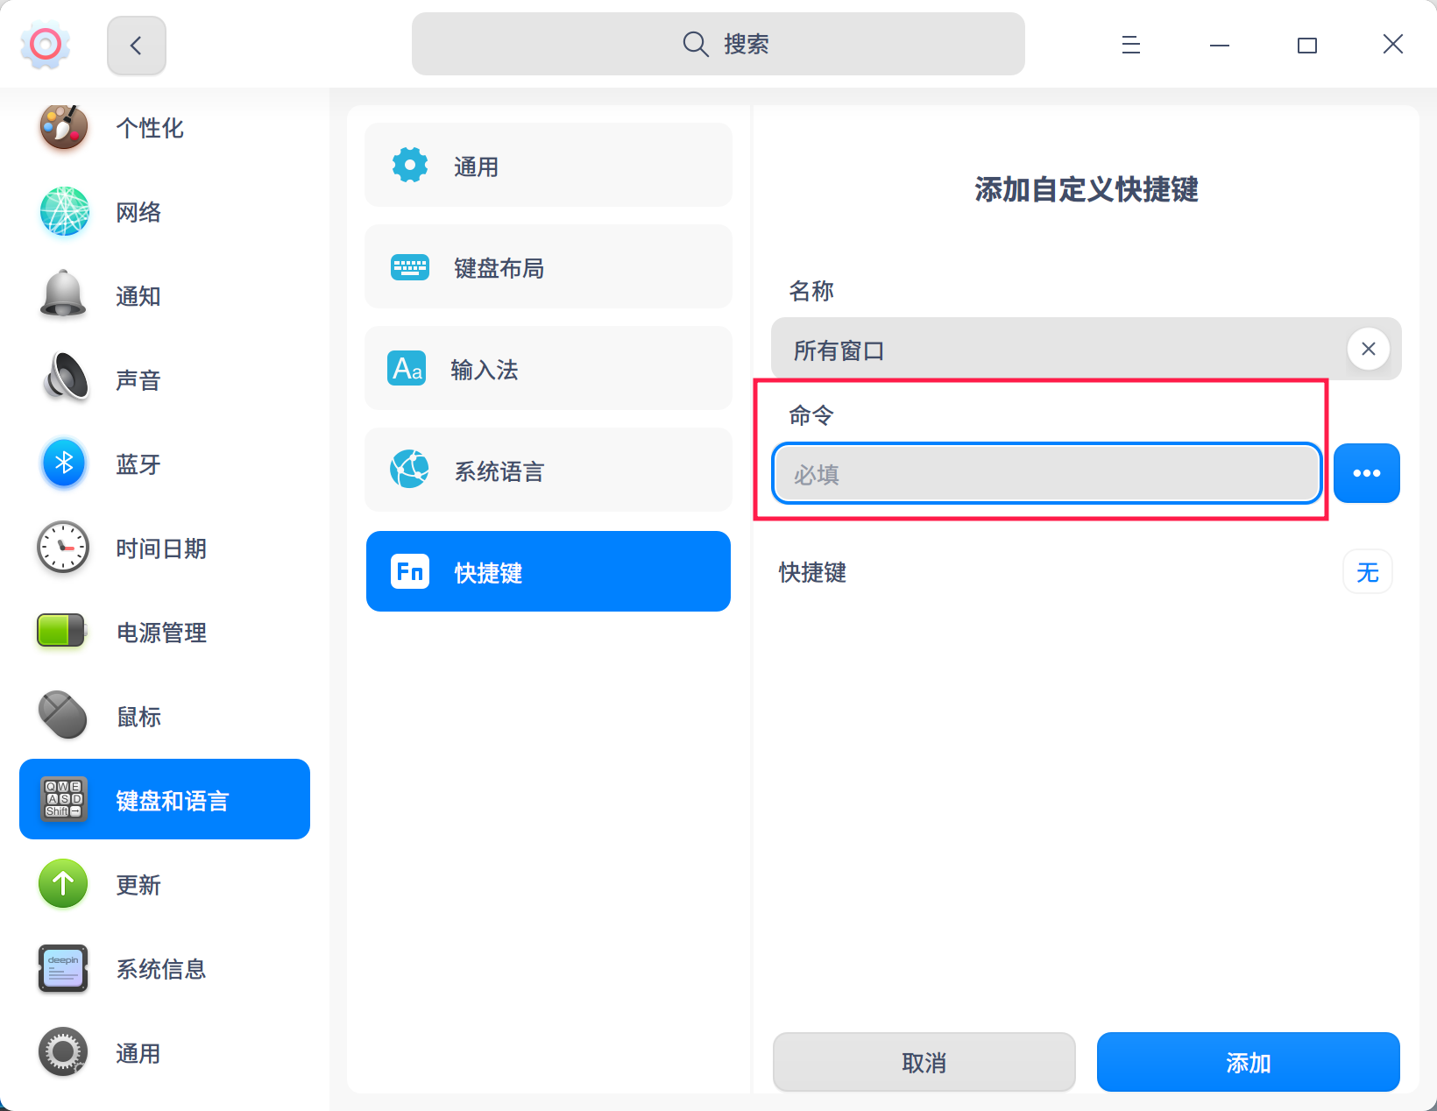
Task: Select the Network (网络) globe icon
Action: pyautogui.click(x=64, y=212)
